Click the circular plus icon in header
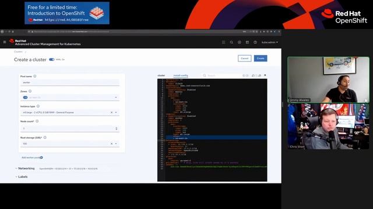Image resolution: width=373 pixels, height=209 pixels. tap(240, 42)
